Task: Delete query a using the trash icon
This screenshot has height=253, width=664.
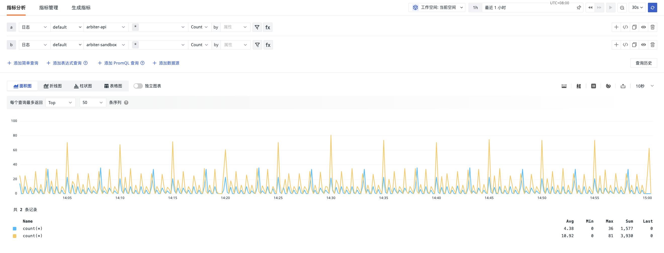Action: [x=653, y=27]
